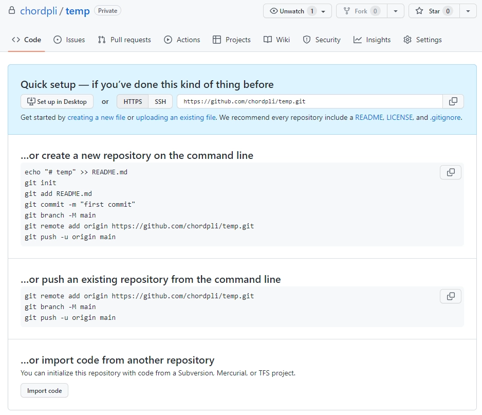Switch the clone URL to SSH

tap(160, 101)
